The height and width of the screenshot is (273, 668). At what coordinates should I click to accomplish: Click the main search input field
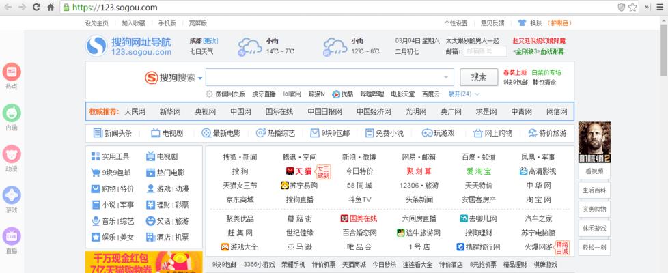[x=329, y=77]
